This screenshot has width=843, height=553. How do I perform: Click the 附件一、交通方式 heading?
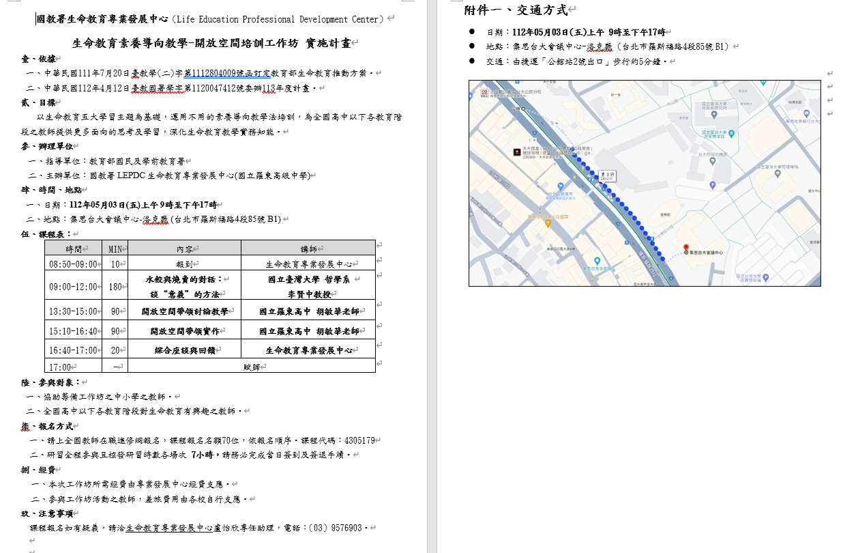[x=515, y=10]
